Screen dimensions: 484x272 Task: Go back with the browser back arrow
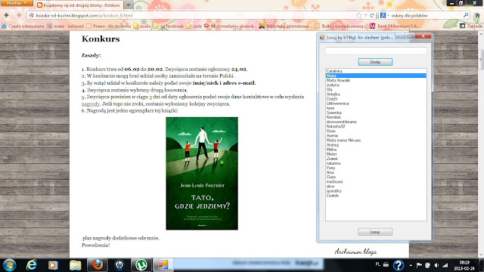(7, 15)
